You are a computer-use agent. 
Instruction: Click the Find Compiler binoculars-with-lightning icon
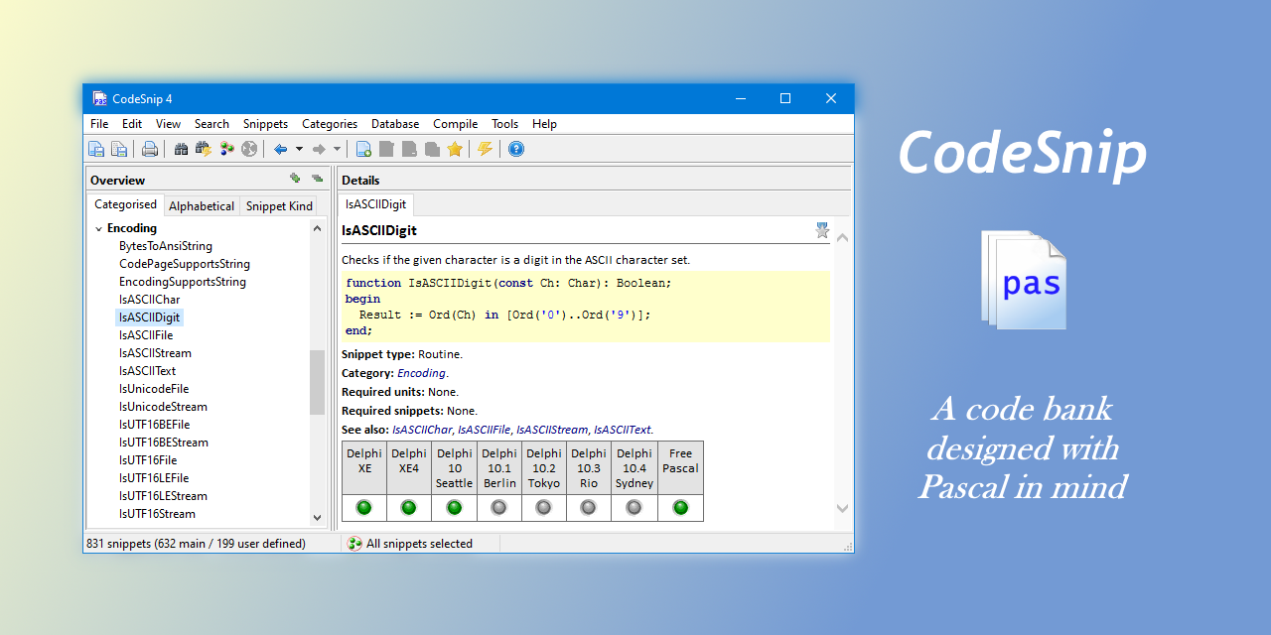(204, 149)
